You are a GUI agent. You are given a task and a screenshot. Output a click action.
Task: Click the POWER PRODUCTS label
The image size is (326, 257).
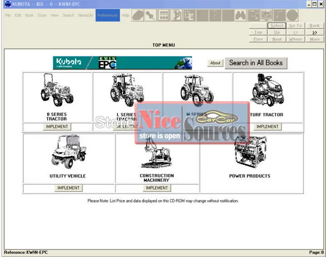tap(250, 176)
